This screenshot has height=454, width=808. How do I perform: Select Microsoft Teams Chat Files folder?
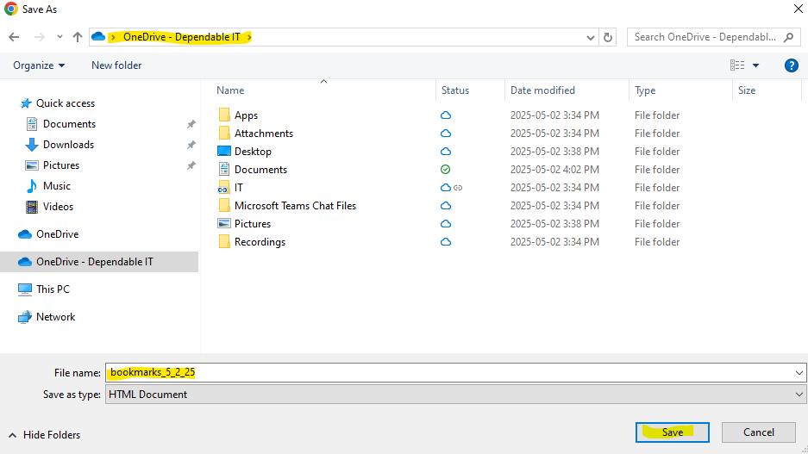click(295, 205)
